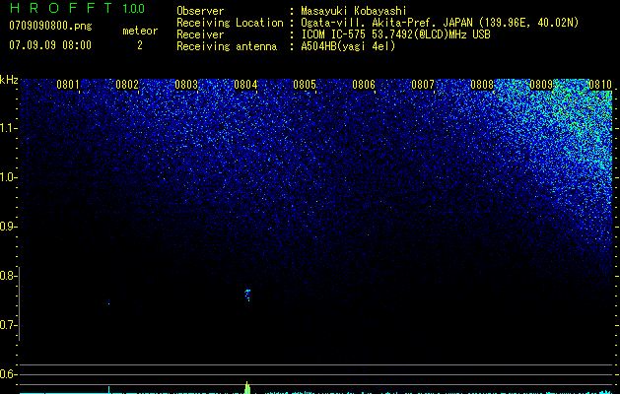
Task: Click the 0802 time marker
Action: pyautogui.click(x=127, y=85)
